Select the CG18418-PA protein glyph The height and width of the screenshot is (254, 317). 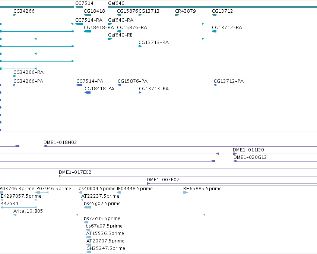[x=88, y=92]
